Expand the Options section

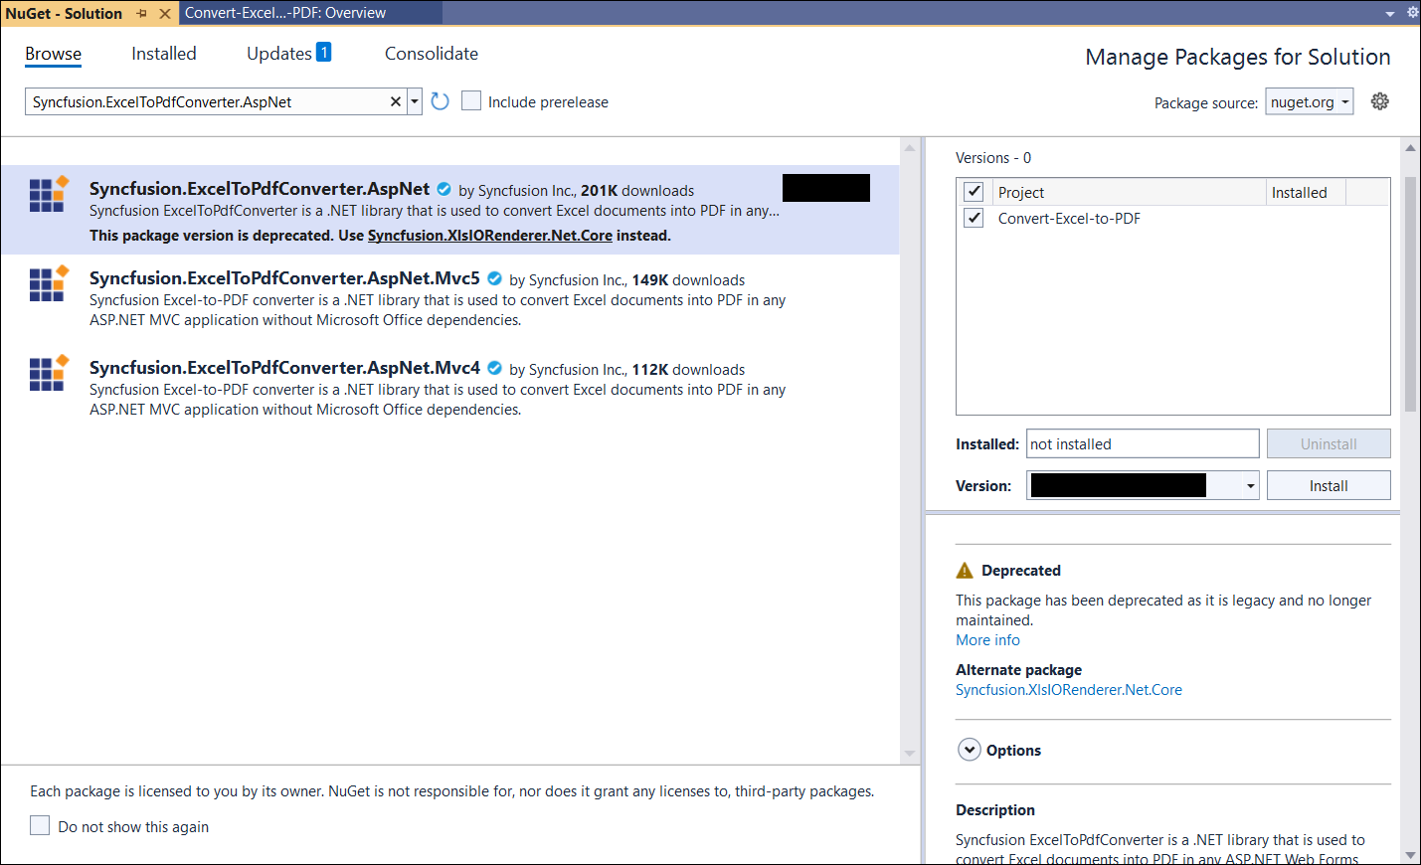(x=970, y=750)
